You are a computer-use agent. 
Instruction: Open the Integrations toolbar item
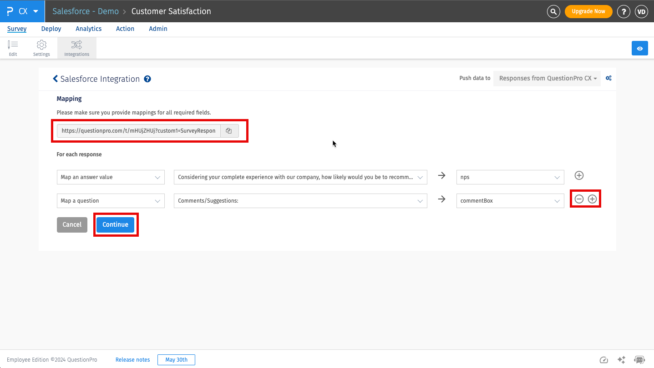[76, 48]
